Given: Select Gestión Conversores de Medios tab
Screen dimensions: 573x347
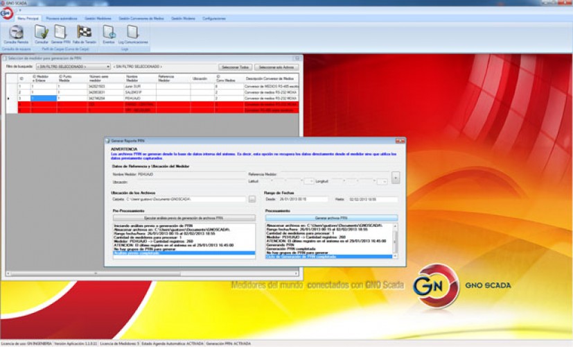Looking at the screenshot, I should coord(141,18).
